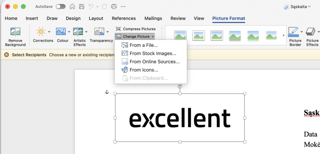Select the sixth soft-edge picture style thumbnail
Screen dimensions: 320x154
click(272, 35)
